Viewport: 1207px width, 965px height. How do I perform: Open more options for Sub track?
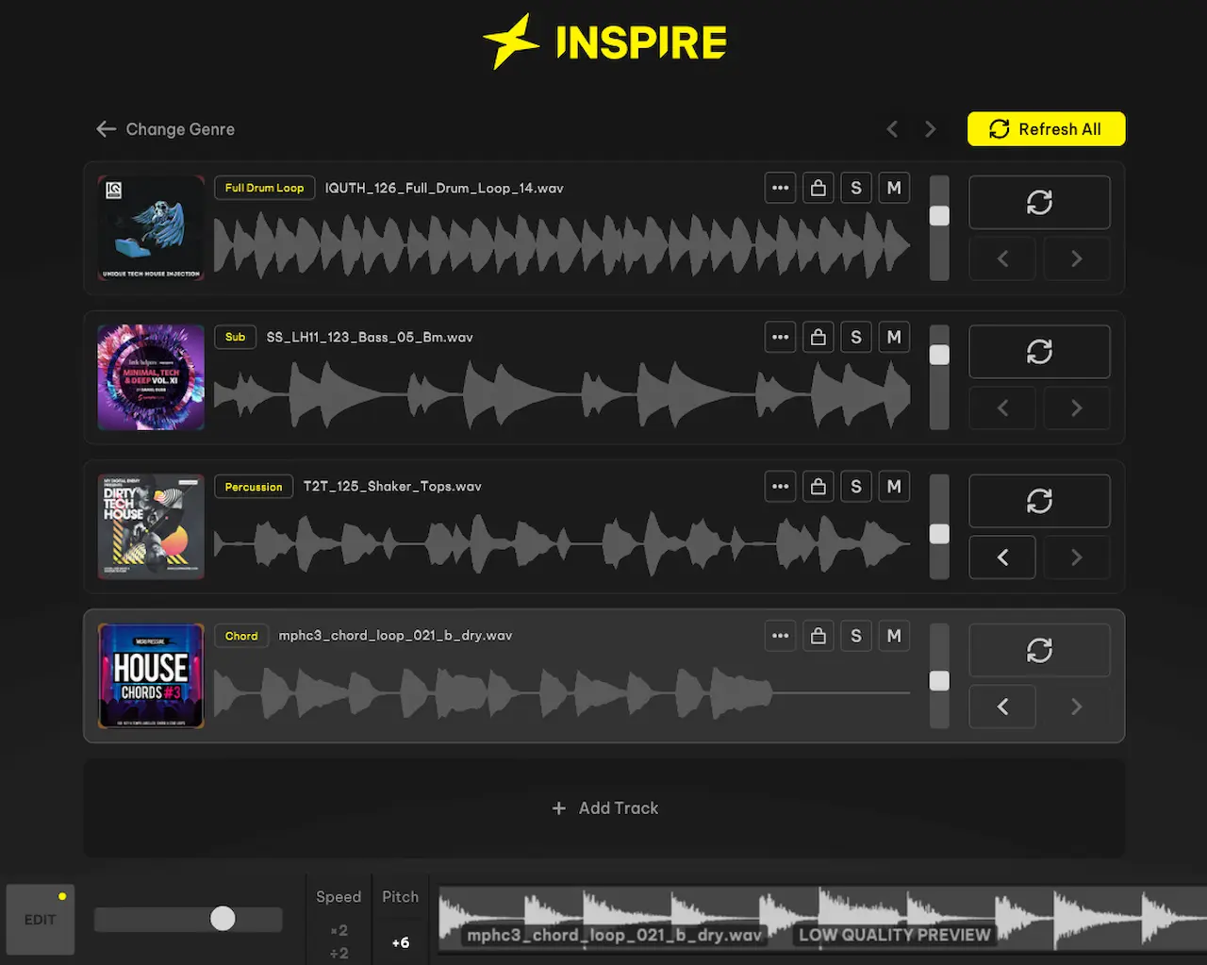click(x=780, y=337)
